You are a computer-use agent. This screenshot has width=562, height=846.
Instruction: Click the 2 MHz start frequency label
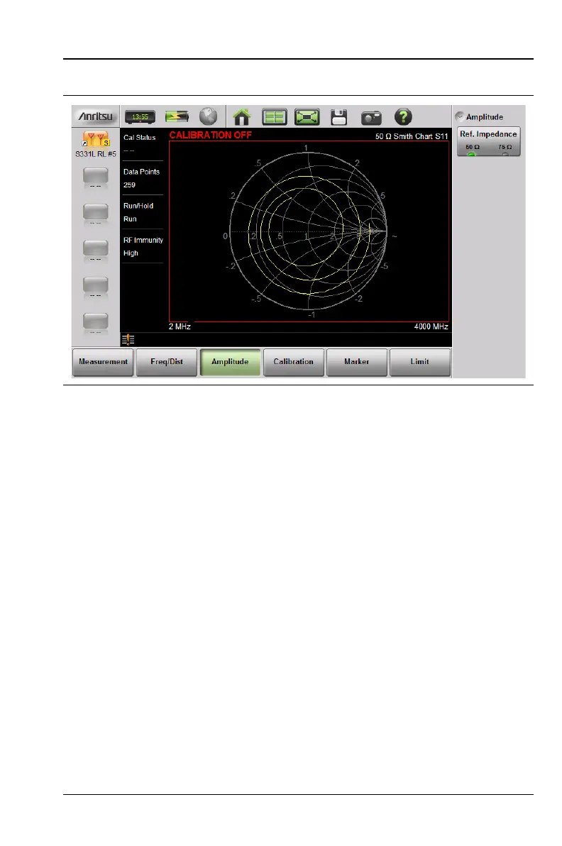point(180,326)
